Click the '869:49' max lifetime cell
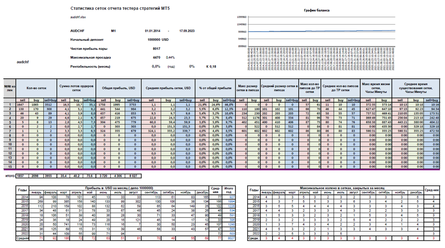The image size is (445, 248). point(368,118)
